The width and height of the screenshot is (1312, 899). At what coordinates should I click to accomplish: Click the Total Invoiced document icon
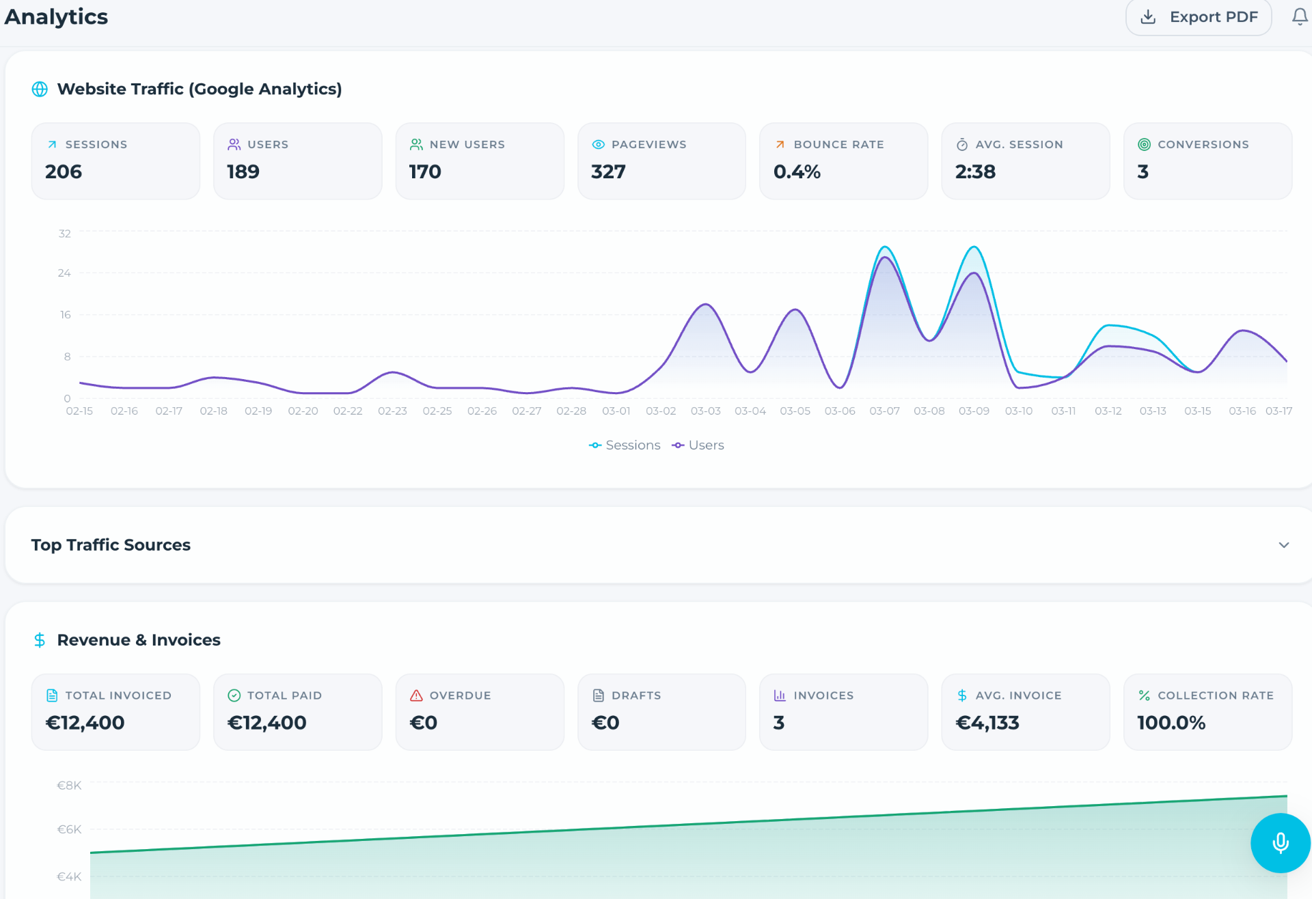click(x=52, y=695)
